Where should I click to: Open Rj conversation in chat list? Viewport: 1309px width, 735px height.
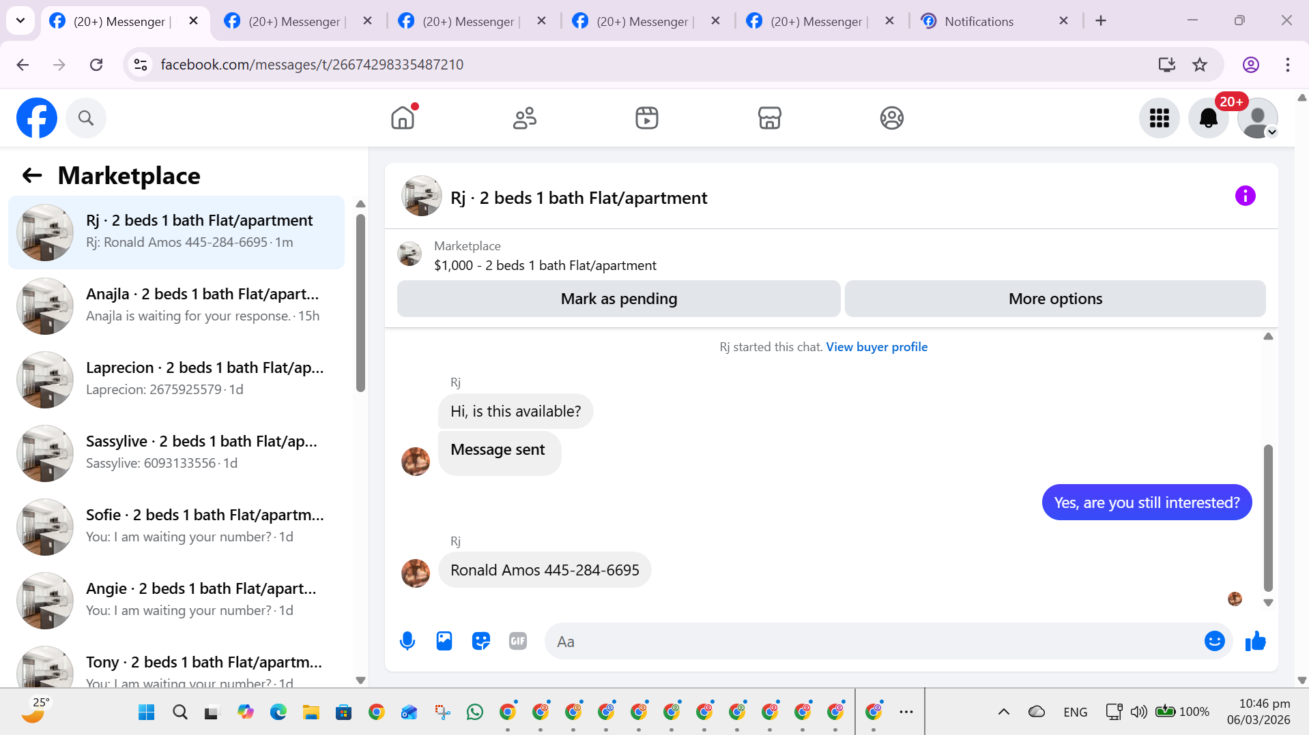point(176,232)
